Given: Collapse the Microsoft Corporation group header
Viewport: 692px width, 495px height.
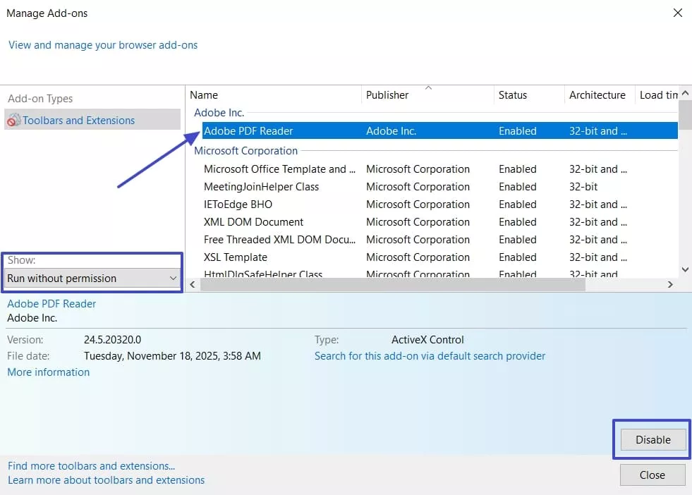Looking at the screenshot, I should click(245, 151).
